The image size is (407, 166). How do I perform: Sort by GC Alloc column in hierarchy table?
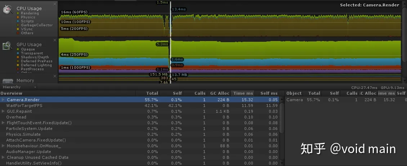coord(219,93)
